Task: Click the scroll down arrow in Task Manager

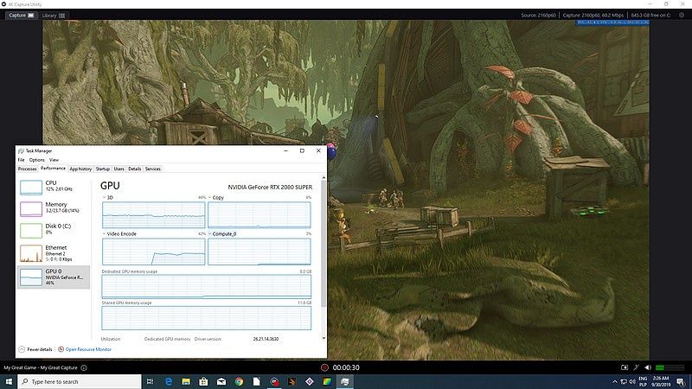Action: pyautogui.click(x=324, y=338)
